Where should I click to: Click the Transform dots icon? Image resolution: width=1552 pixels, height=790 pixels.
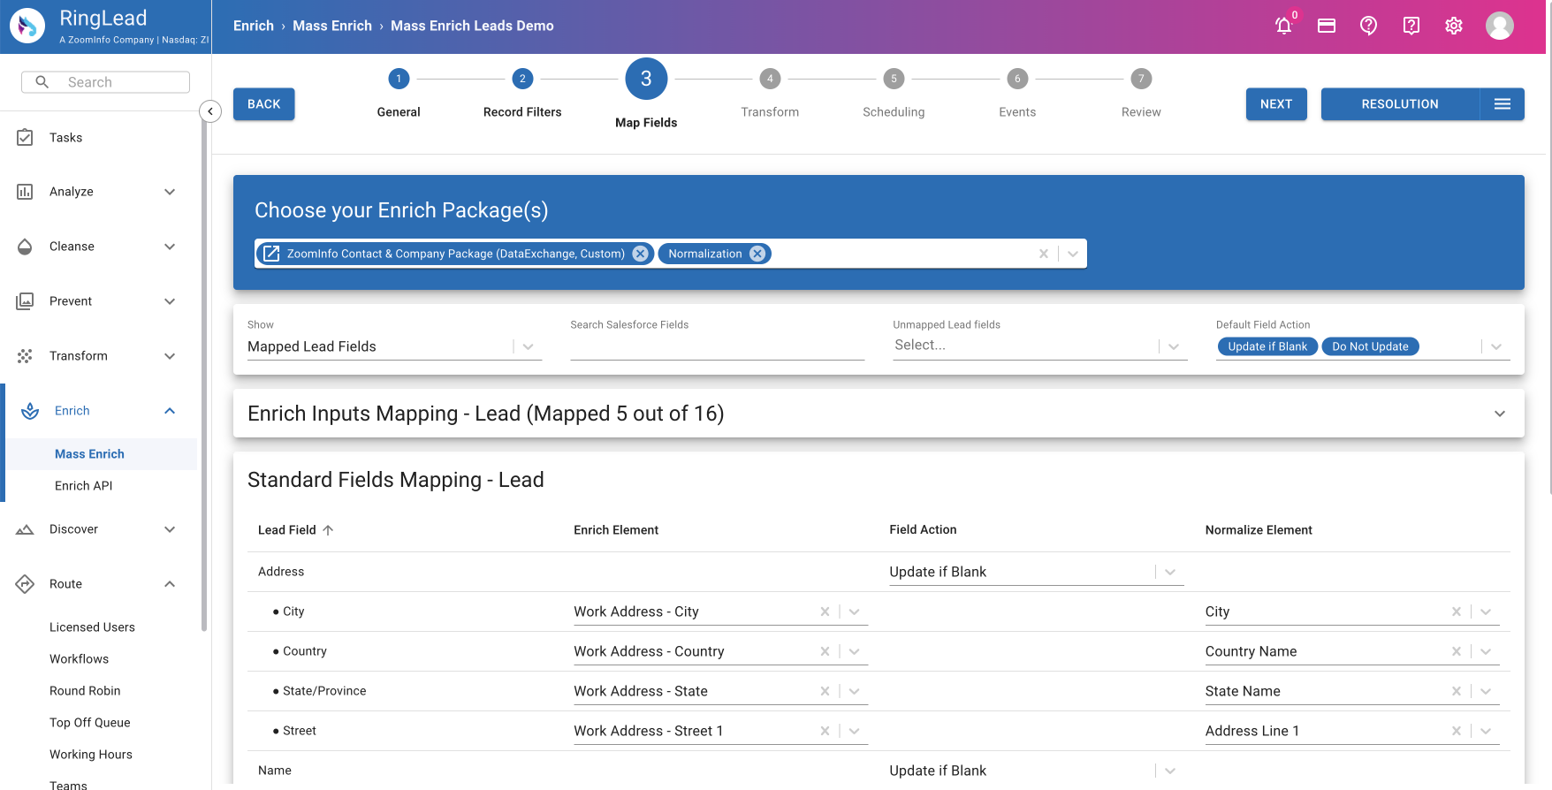25,356
